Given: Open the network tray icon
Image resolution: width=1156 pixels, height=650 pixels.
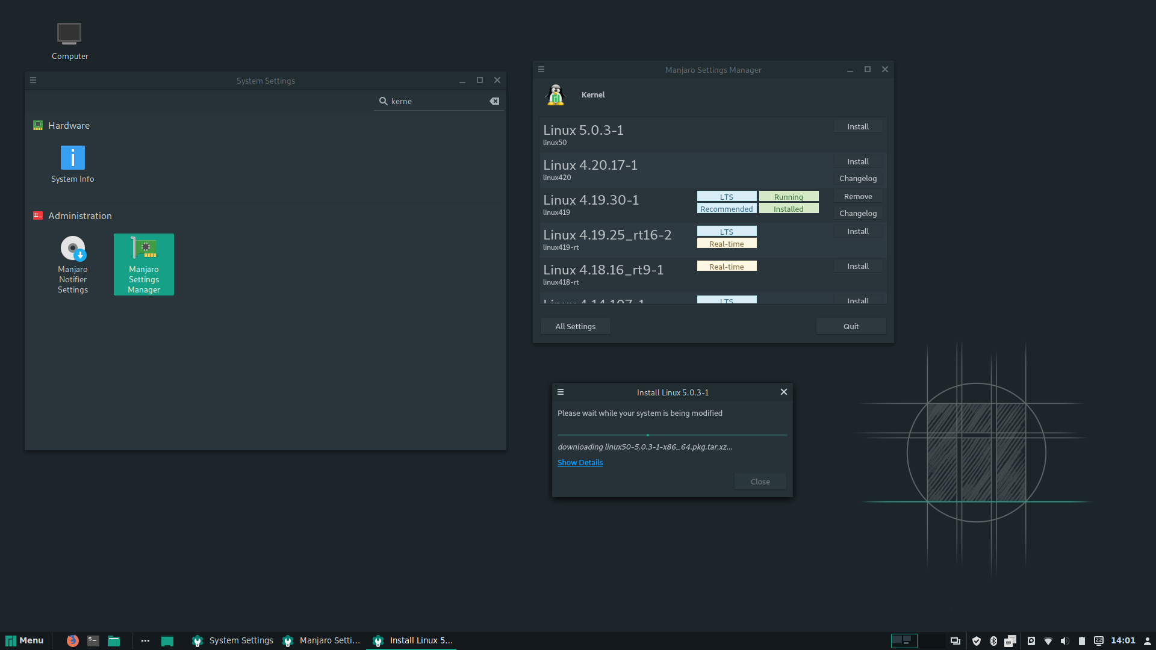Looking at the screenshot, I should 1048,642.
